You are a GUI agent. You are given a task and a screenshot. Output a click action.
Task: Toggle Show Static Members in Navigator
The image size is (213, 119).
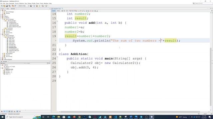7,111
